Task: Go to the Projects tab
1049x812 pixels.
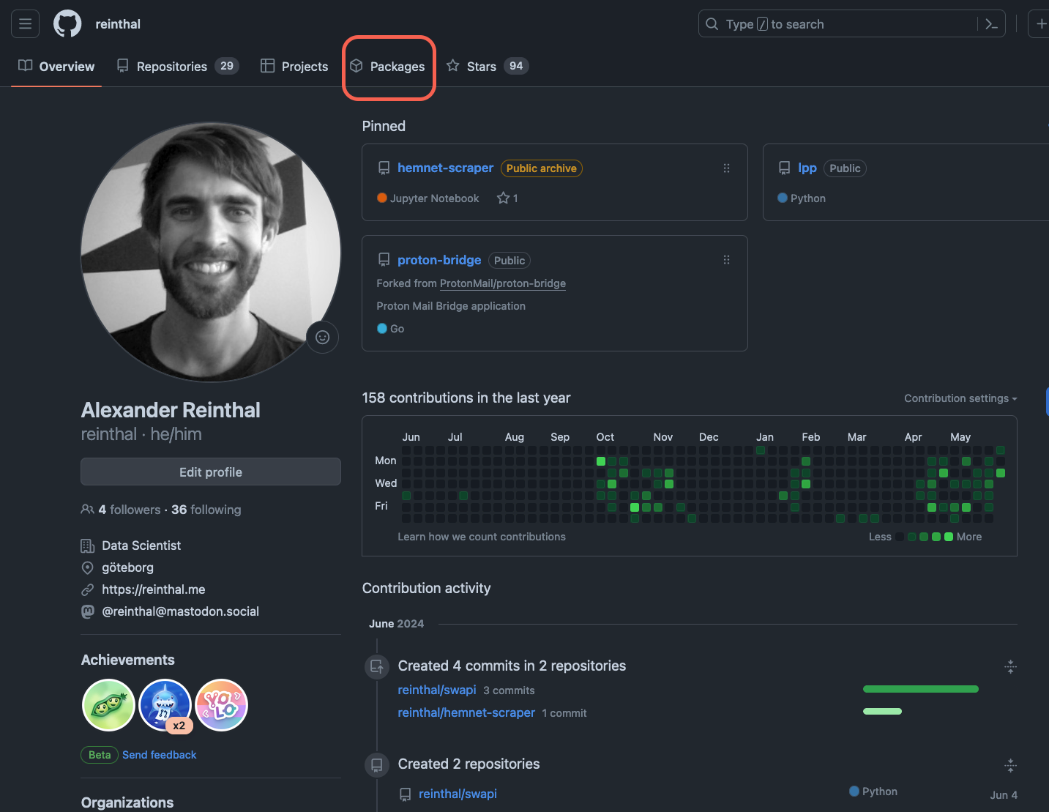Action: click(x=294, y=67)
